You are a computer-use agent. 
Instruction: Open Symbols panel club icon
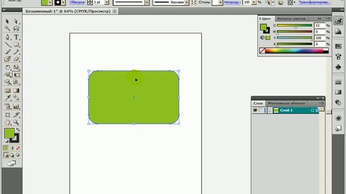[x=338, y=67]
